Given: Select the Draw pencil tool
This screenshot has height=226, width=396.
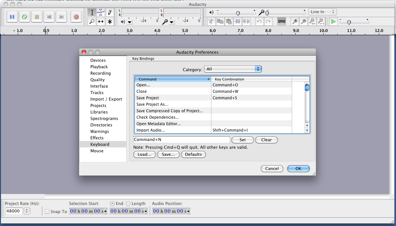Looking at the screenshot, I should (x=110, y=13).
